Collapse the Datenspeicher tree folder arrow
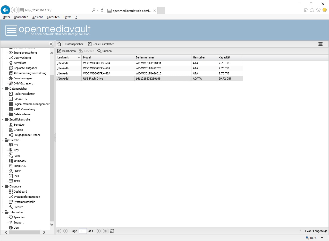The image size is (329, 241). 3,89
